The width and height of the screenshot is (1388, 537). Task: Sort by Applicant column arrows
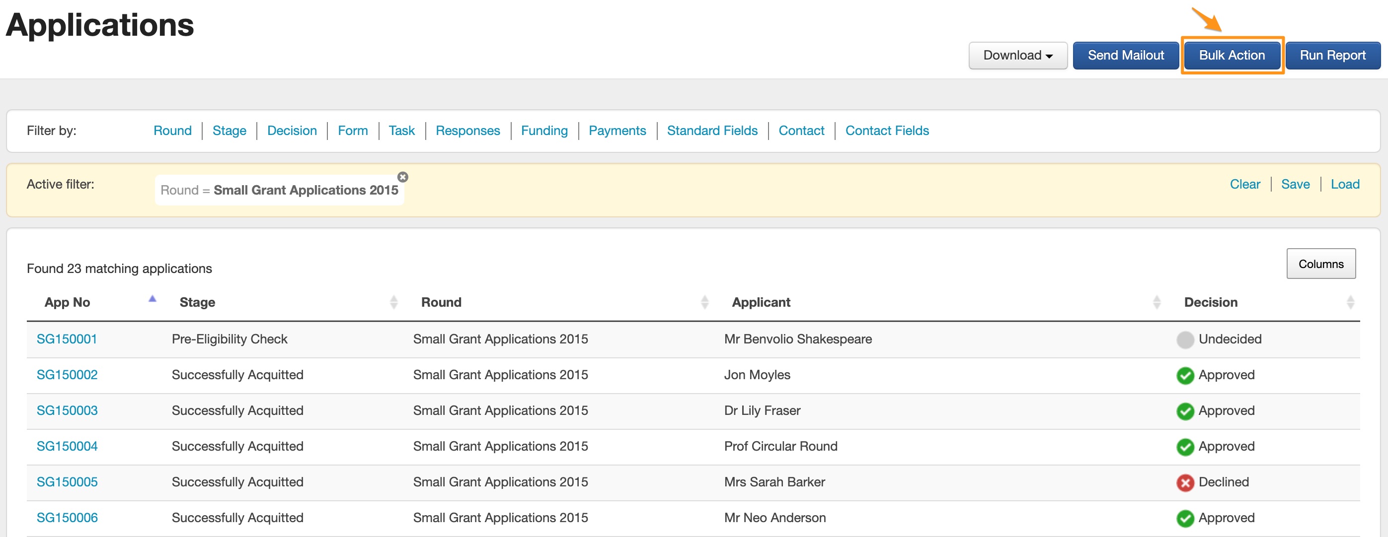coord(1157,302)
